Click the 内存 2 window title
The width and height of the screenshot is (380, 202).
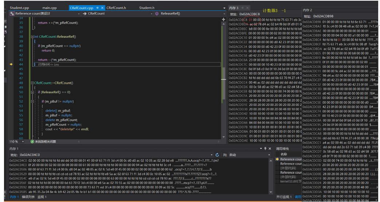point(308,10)
